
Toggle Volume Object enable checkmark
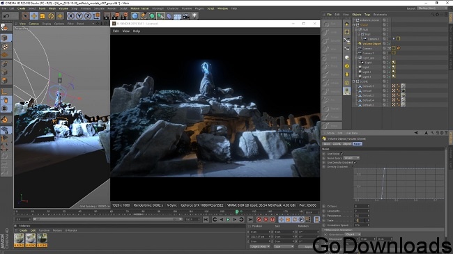point(389,44)
